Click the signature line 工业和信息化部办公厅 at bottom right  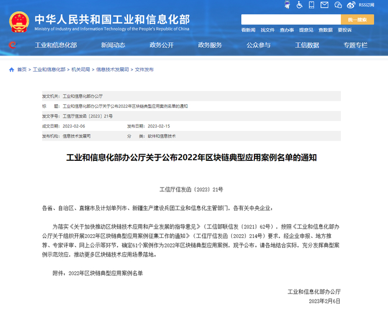[314, 292]
